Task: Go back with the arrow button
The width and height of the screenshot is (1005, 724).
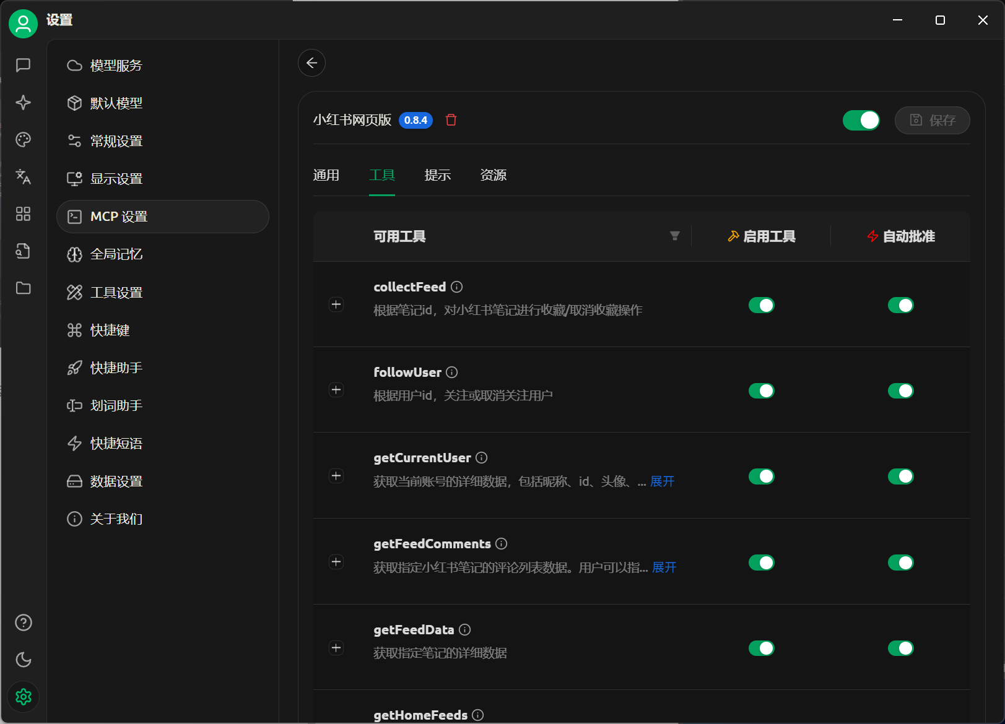Action: [311, 62]
